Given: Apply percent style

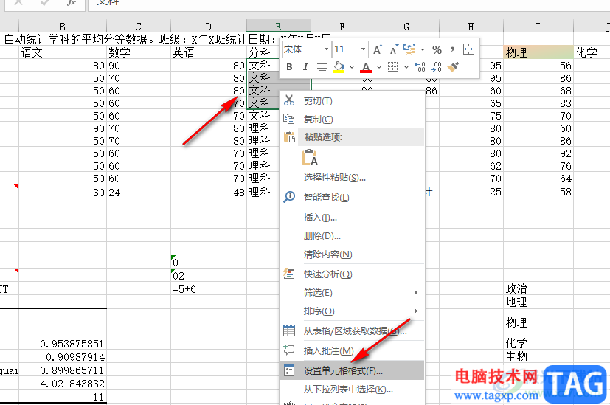Looking at the screenshot, I should tap(437, 50).
